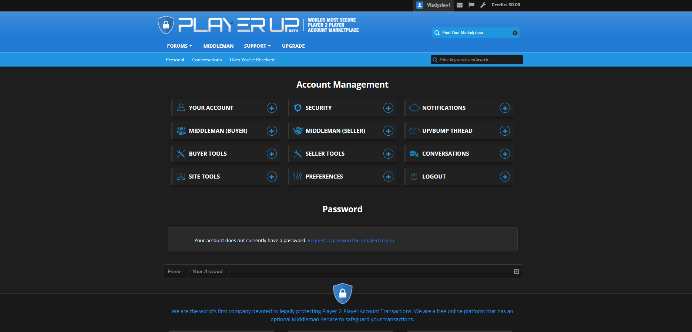Focus the Enter Keywords and Search field
692x332 pixels.
coord(477,60)
